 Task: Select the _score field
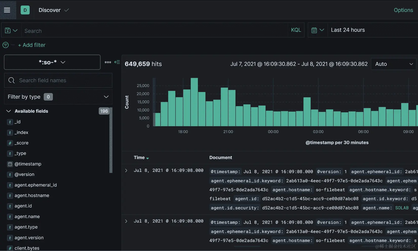[x=22, y=143]
